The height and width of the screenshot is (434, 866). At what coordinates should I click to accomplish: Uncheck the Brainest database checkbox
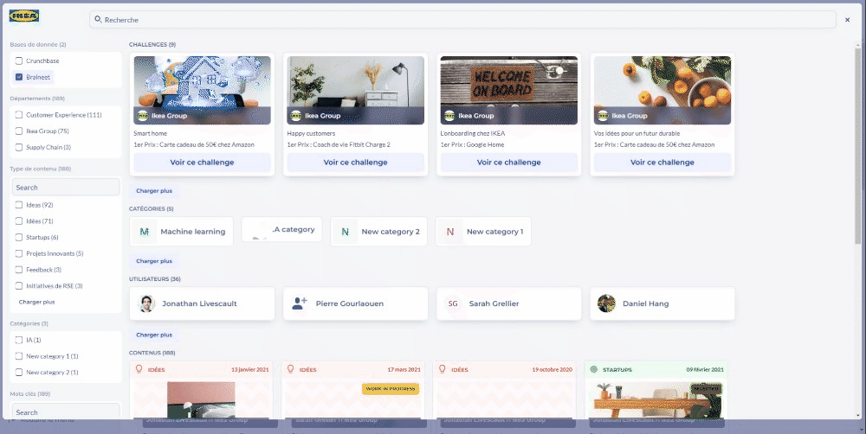coord(19,77)
